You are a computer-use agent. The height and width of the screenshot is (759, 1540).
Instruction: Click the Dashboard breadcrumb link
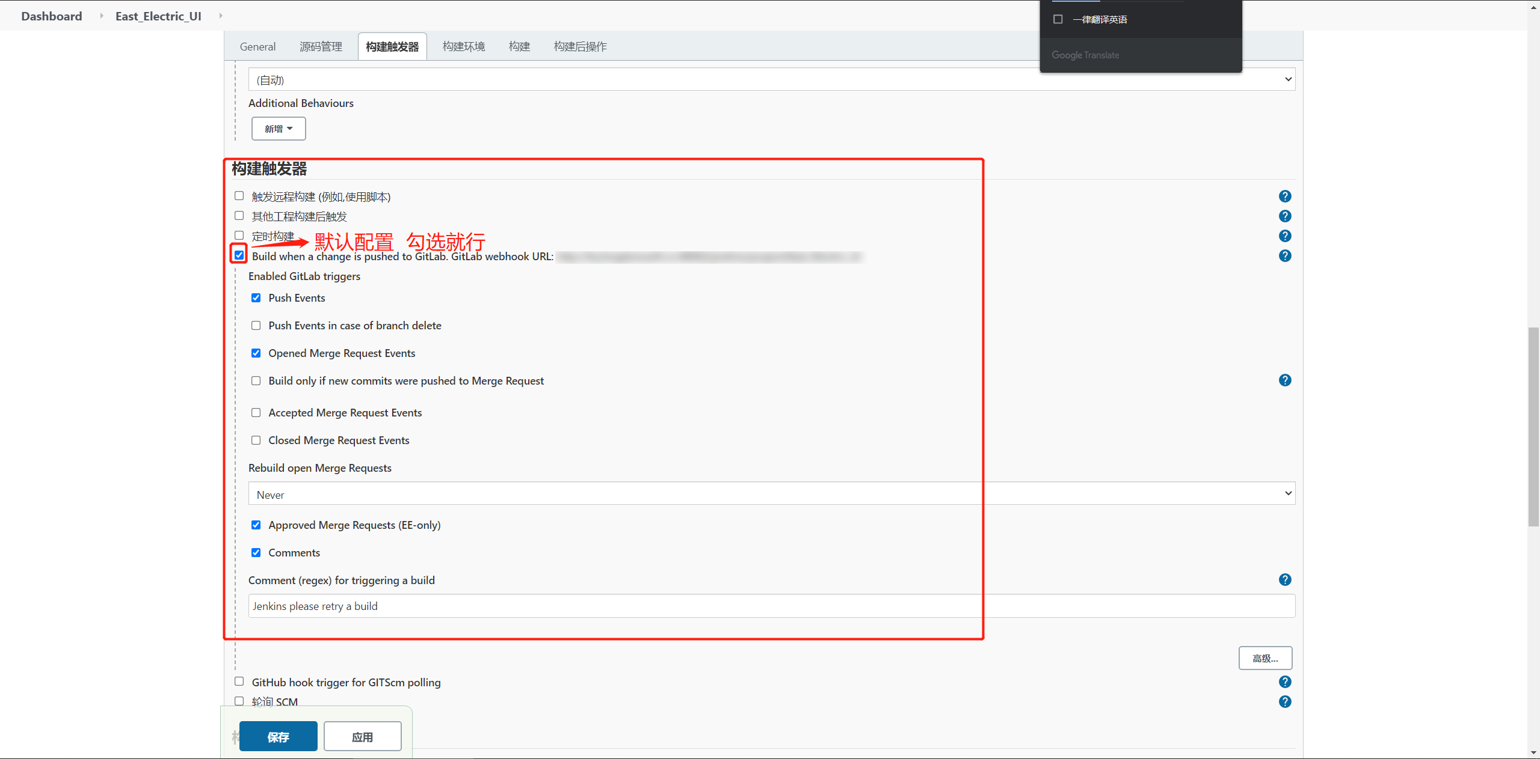pyautogui.click(x=52, y=16)
